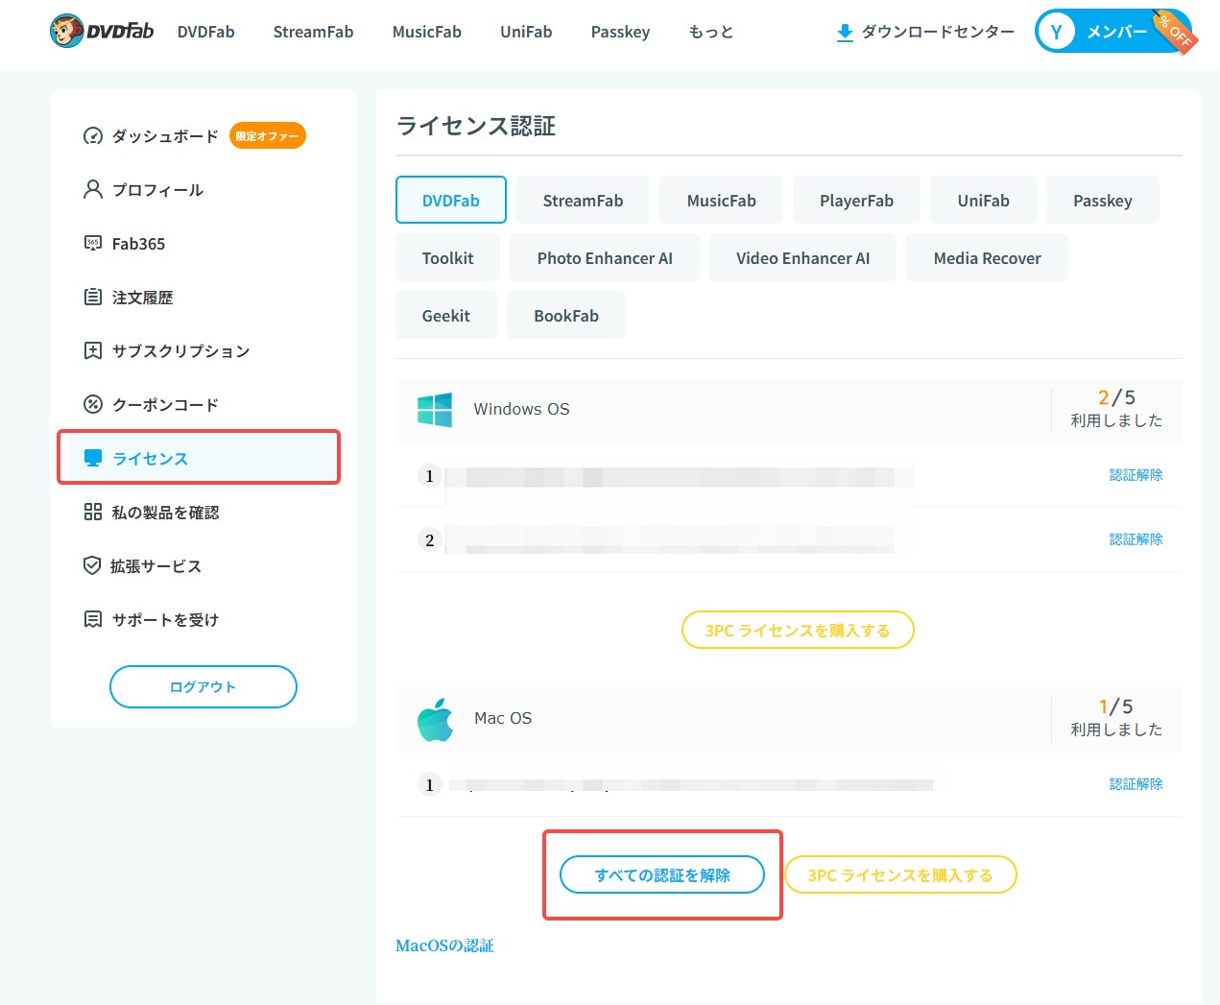
Task: Open 注文履歴 in sidebar
Action: [x=142, y=298]
